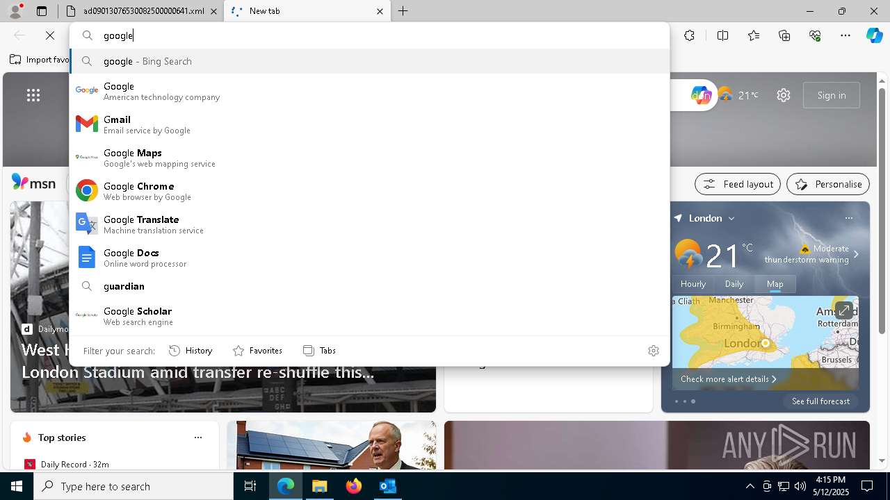Select the Google Chrome suggestion
Screen dimensions: 890x500
[x=369, y=191]
